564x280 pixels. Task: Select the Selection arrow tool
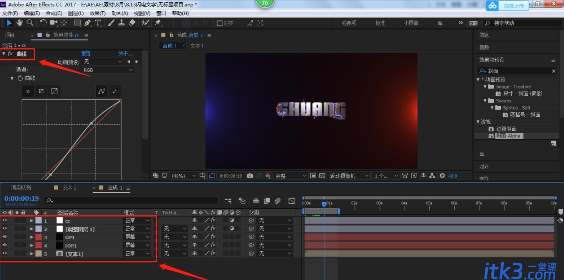click(x=9, y=23)
